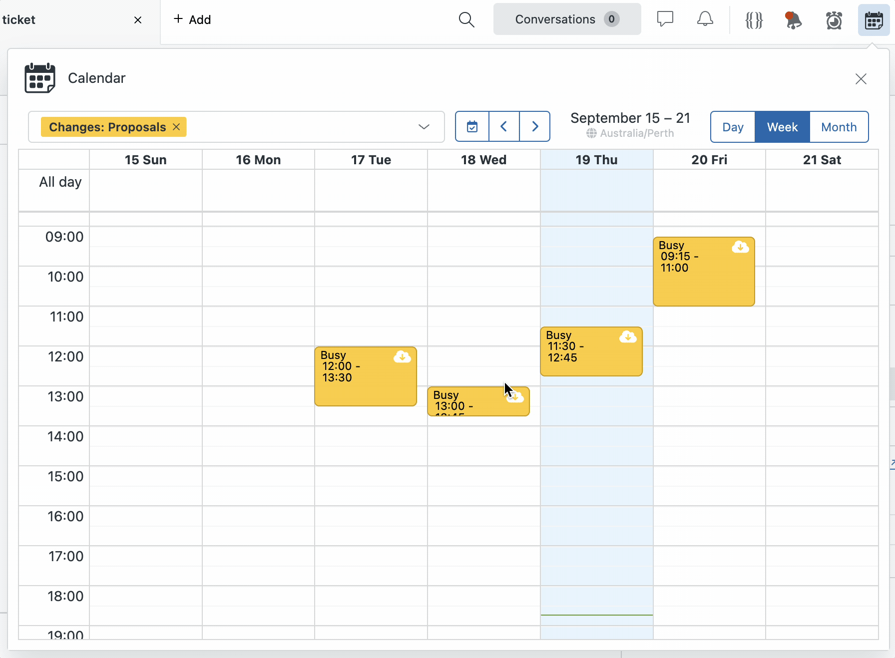Close the Calendar panel
Viewport: 895px width, 658px height.
861,79
